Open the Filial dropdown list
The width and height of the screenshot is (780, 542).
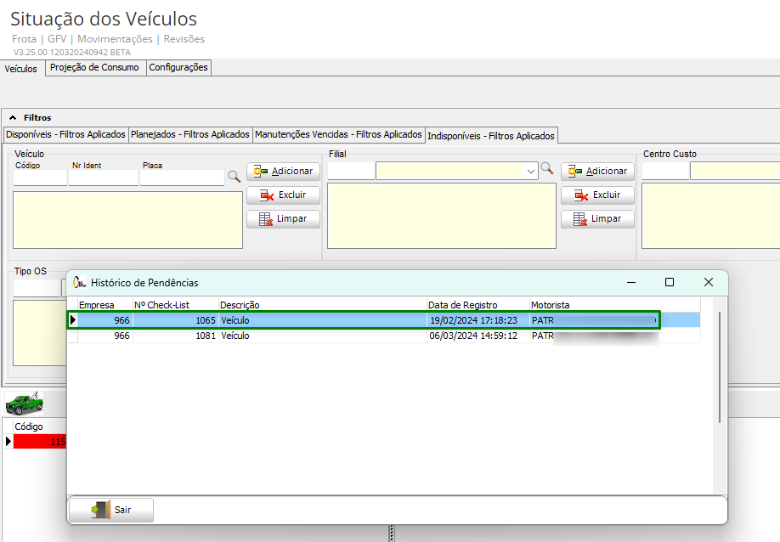pos(531,171)
